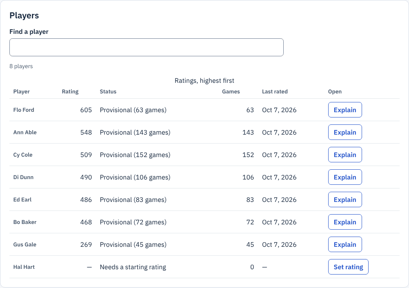This screenshot has height=288, width=409.
Task: Open Explain for Flo Ford
Action: 345,110
